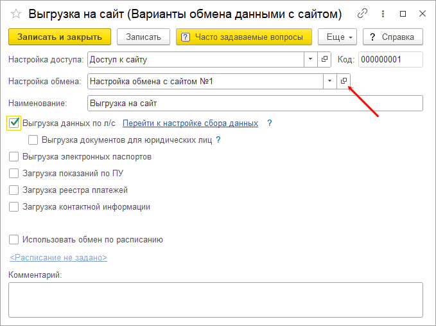Enable "Использовать обмен по расписанию" option
The height and width of the screenshot is (326, 436).
14,240
